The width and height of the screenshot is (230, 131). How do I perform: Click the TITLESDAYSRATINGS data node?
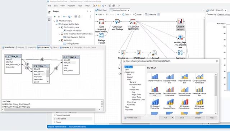[x=133, y=21]
